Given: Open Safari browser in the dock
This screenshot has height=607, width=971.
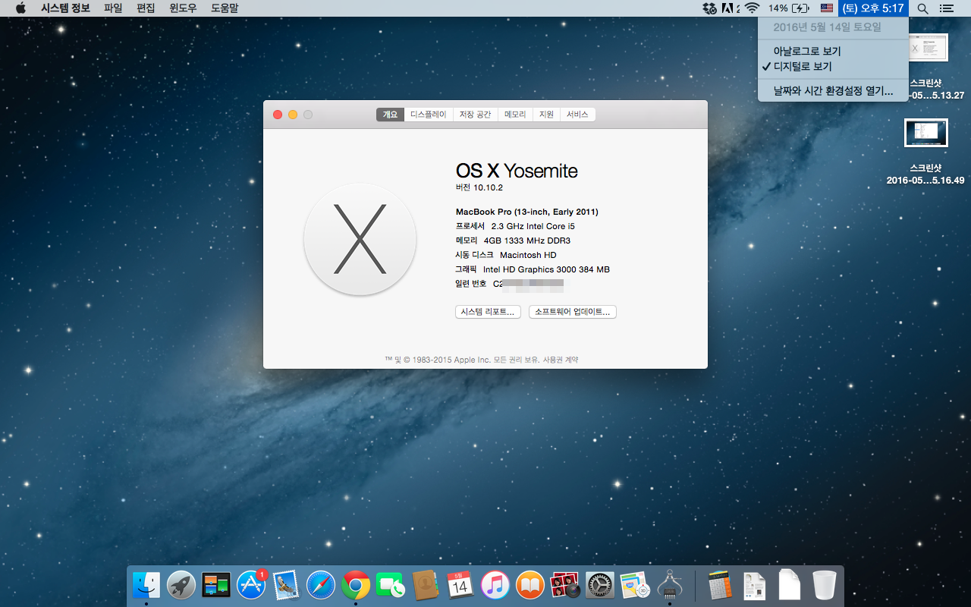Looking at the screenshot, I should 321,585.
